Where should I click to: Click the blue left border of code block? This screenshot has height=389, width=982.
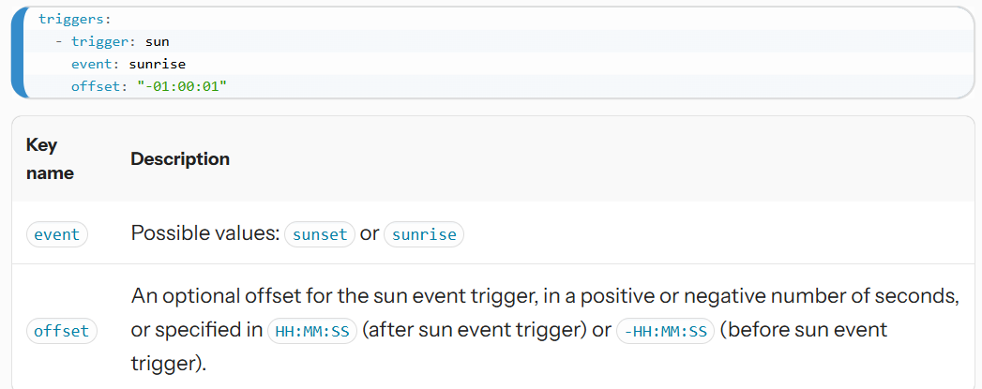point(17,52)
